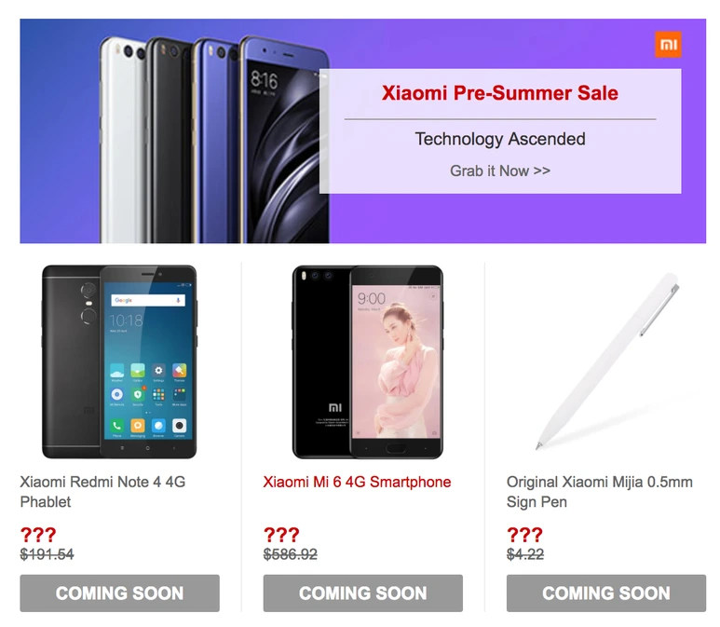Click the crossed-out $4.22 price

point(525,554)
